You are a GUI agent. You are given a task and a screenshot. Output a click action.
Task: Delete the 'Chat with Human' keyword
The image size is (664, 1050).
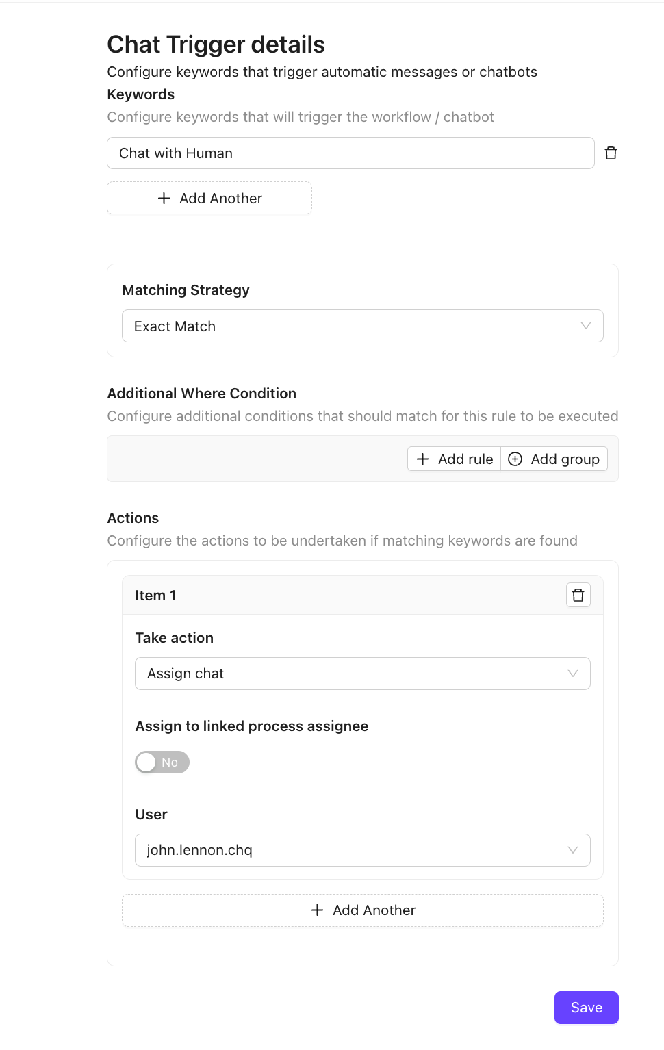pyautogui.click(x=611, y=153)
